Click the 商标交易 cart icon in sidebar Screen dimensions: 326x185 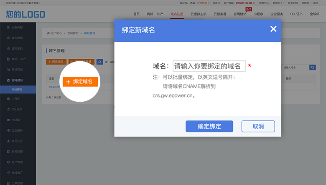pyautogui.click(x=8, y=69)
